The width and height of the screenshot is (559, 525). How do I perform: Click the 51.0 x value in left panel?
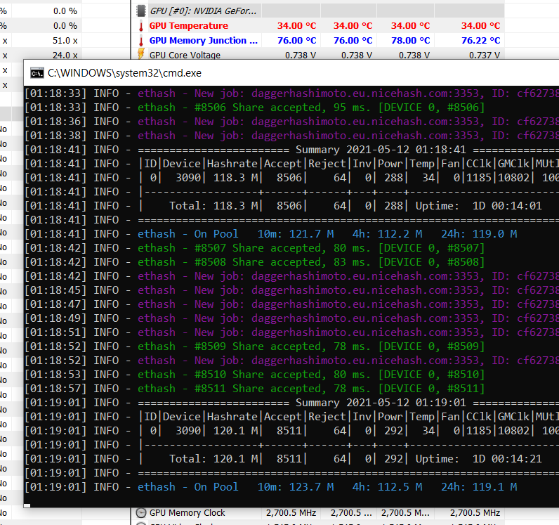65,41
